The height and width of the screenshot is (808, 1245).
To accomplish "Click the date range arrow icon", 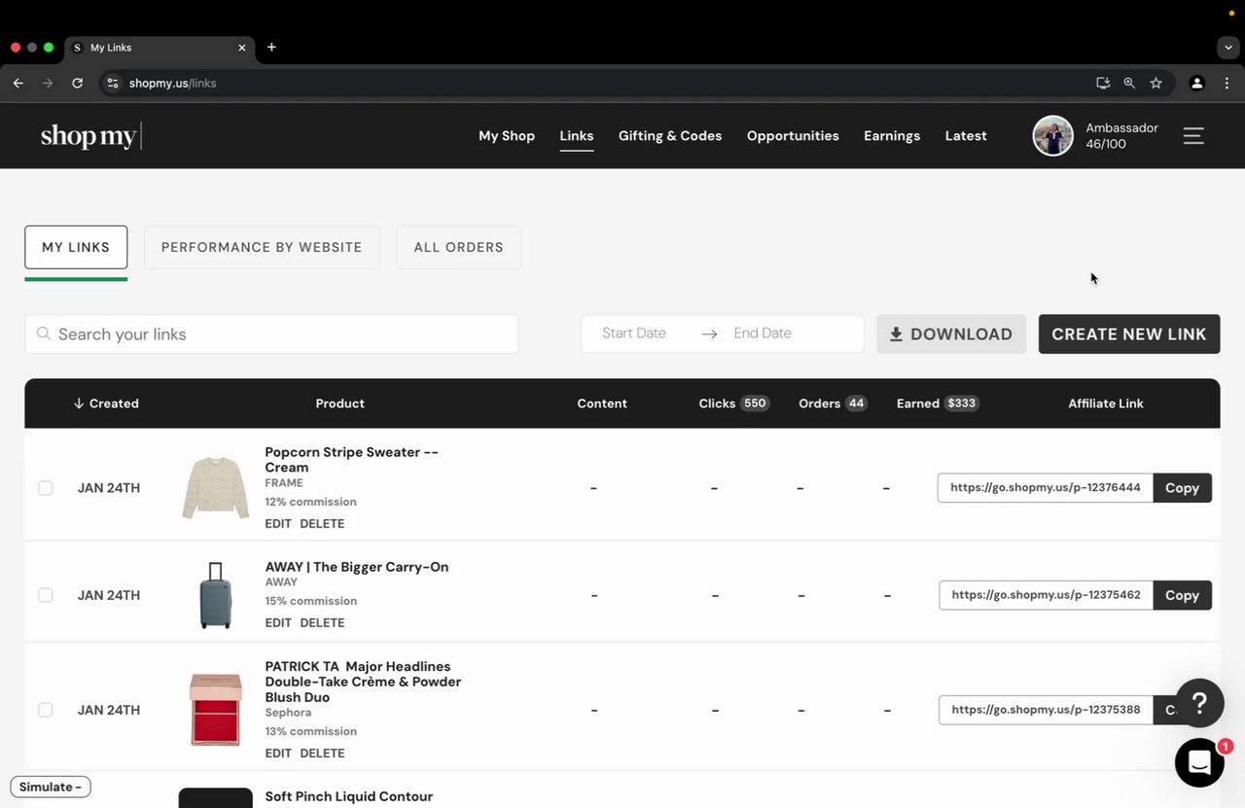I will tap(709, 334).
